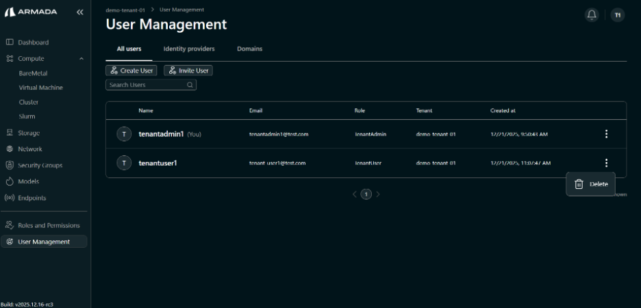641x308 pixels.
Task: Open three-dot menu for tenantuser1
Action: coord(606,163)
